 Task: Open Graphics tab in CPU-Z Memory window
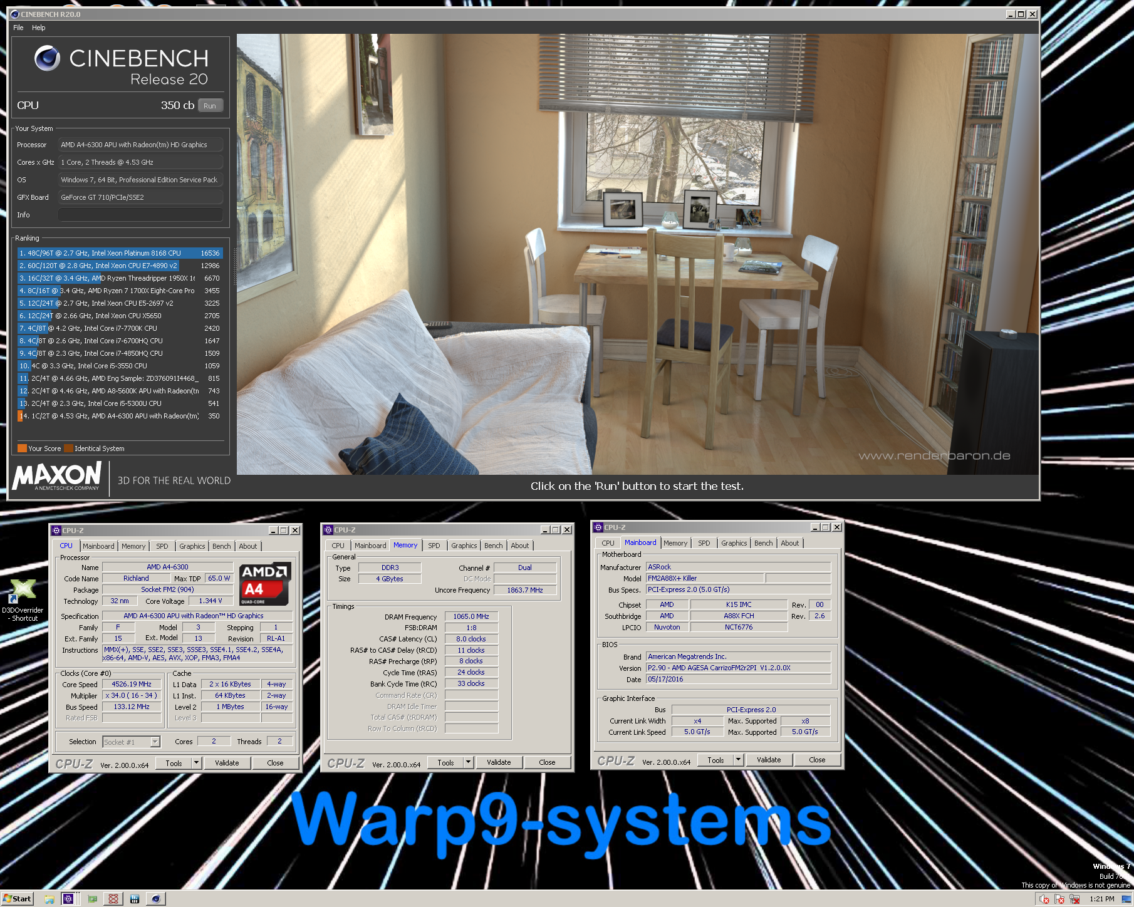coord(464,546)
